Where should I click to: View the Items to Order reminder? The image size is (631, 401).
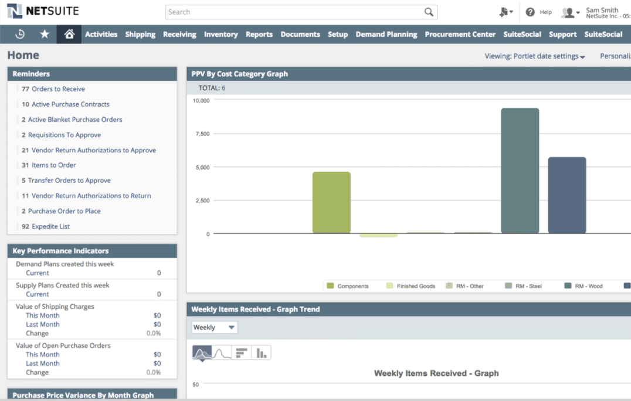tap(52, 165)
